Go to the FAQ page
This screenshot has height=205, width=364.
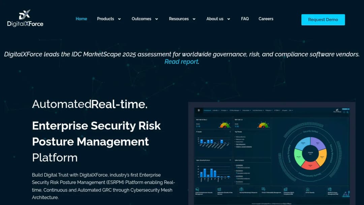[245, 19]
